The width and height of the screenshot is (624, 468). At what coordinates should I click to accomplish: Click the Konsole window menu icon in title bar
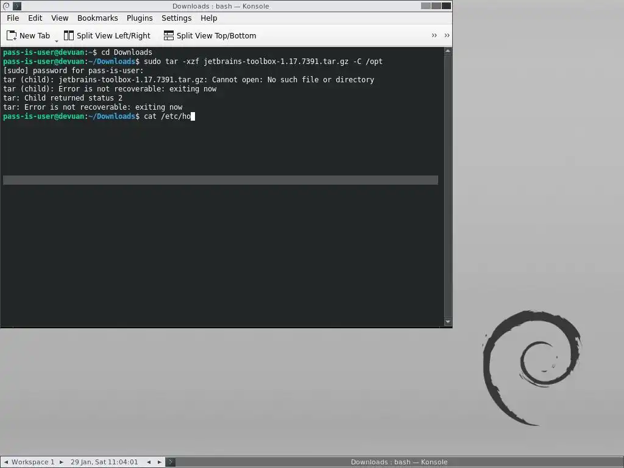tap(6, 6)
